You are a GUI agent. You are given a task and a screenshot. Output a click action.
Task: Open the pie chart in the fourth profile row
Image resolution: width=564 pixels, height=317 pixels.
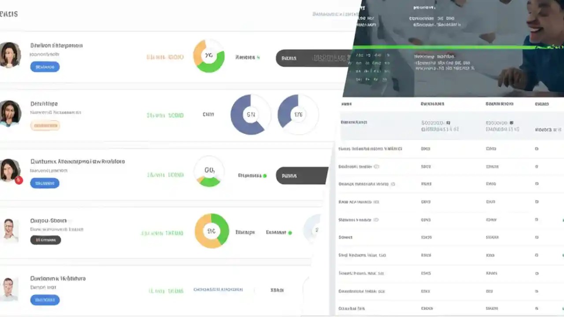pyautogui.click(x=211, y=230)
